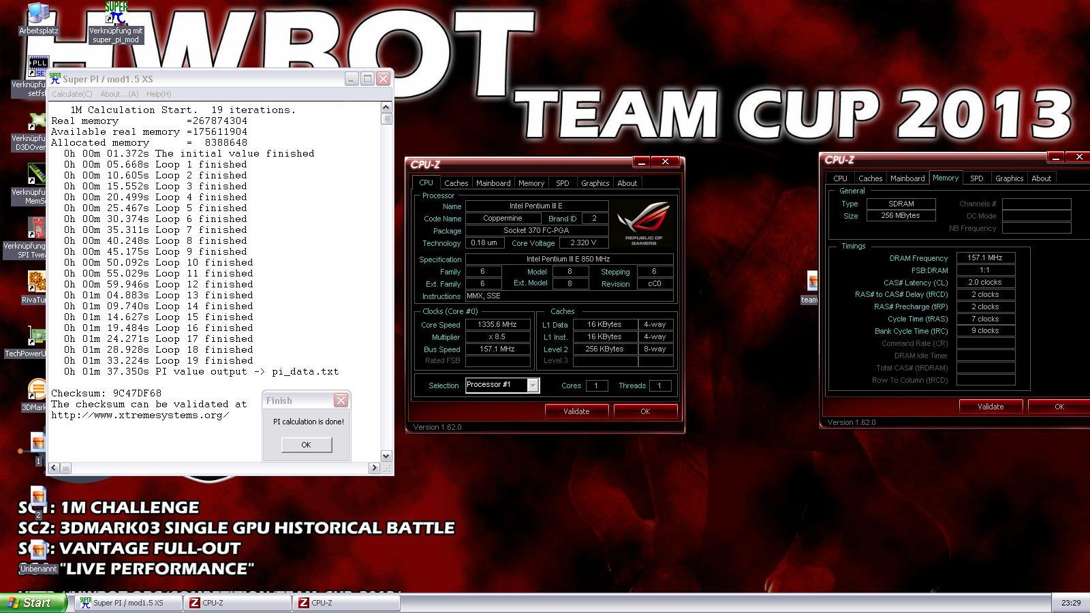Click the SDRAM memory type field
The width and height of the screenshot is (1090, 613).
[x=901, y=204]
